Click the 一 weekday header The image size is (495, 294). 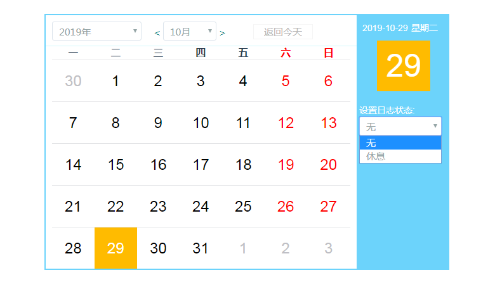coord(73,53)
